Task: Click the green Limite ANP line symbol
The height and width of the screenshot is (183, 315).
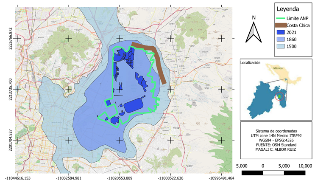Action: (x=283, y=19)
